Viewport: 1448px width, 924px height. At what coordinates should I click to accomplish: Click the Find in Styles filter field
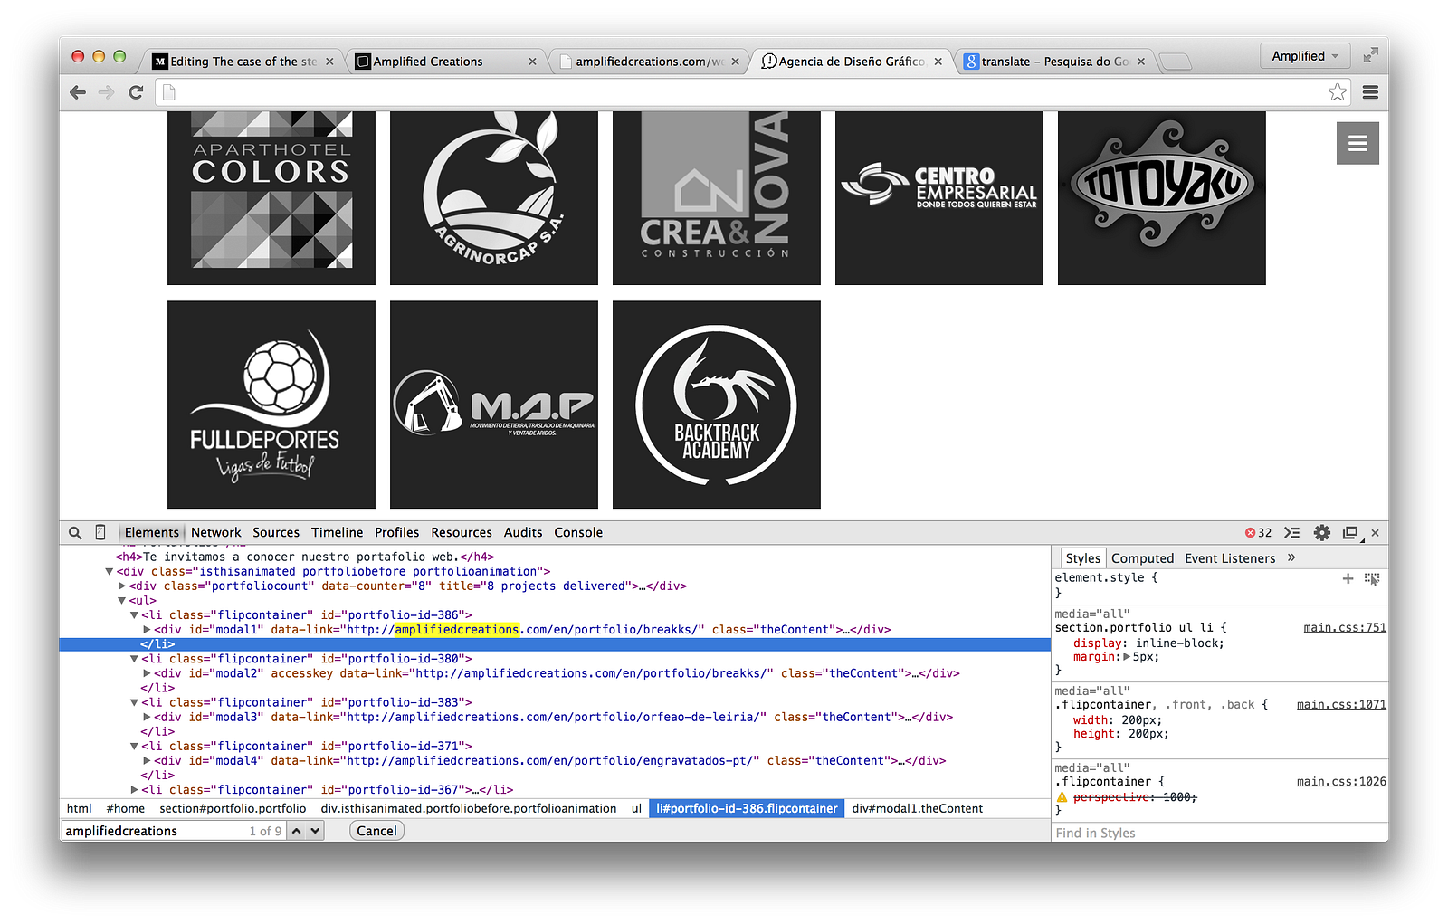(x=1220, y=833)
